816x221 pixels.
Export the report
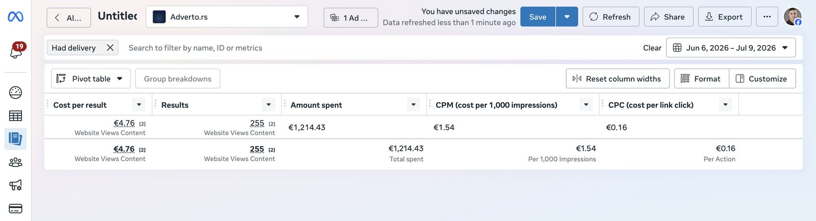click(x=724, y=17)
